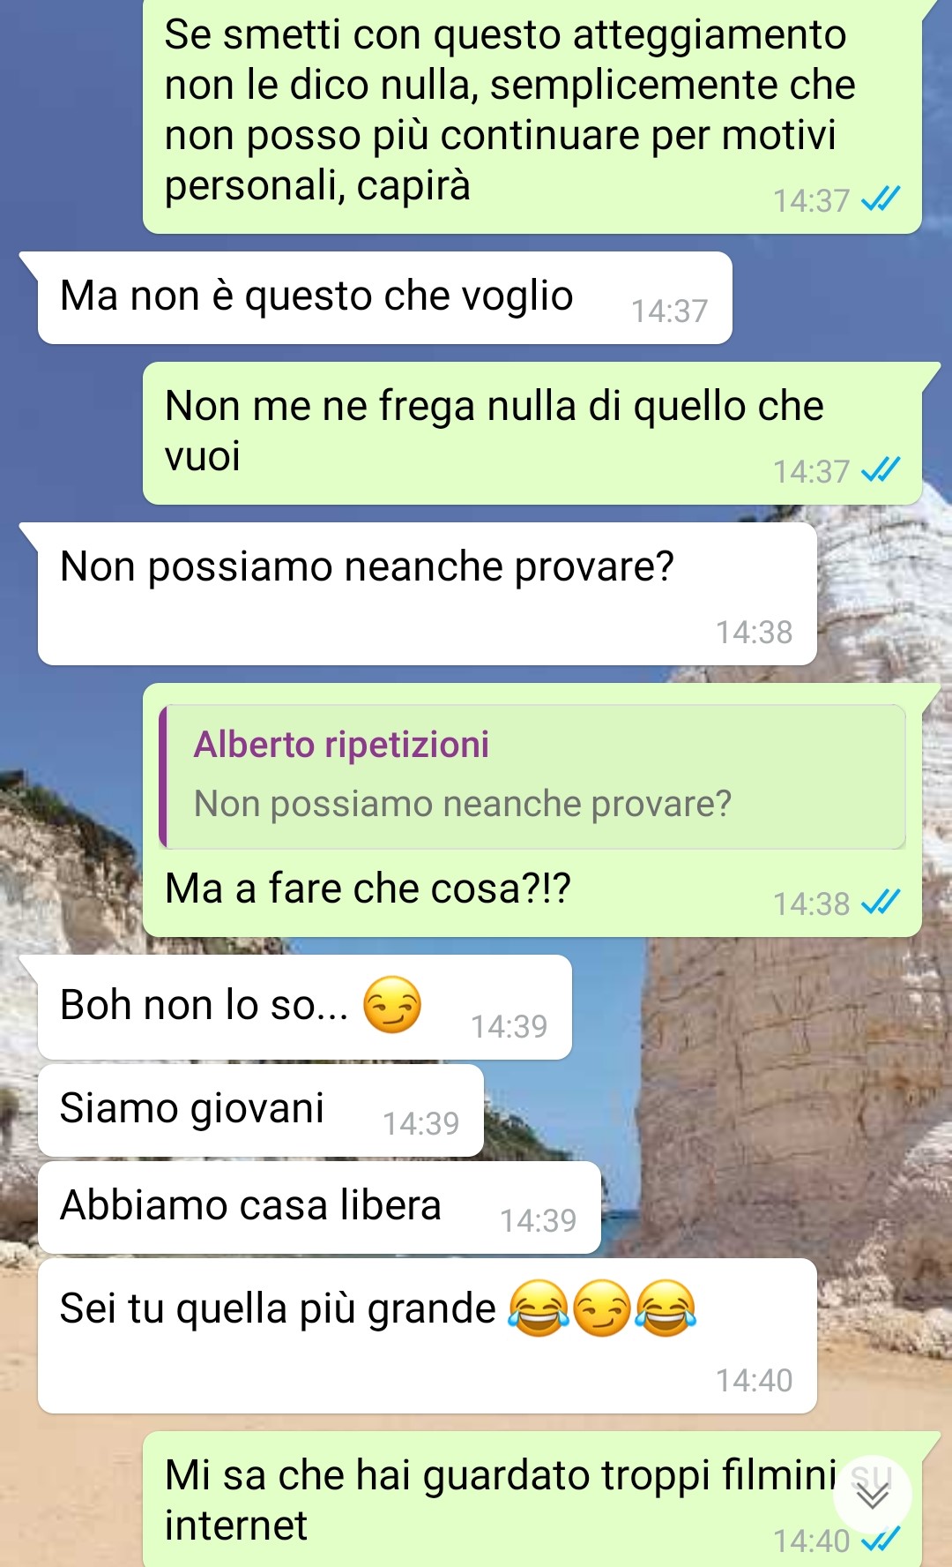Tap blue ticks on the top 14:37 message
This screenshot has height=1567, width=952.
pos(881,199)
